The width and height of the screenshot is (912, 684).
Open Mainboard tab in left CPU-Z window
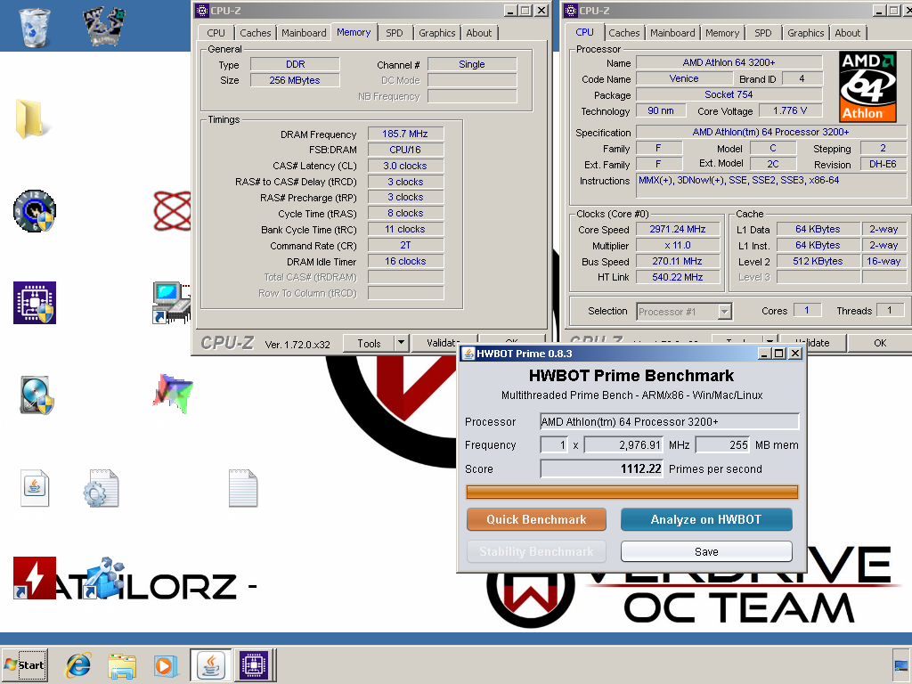click(304, 33)
